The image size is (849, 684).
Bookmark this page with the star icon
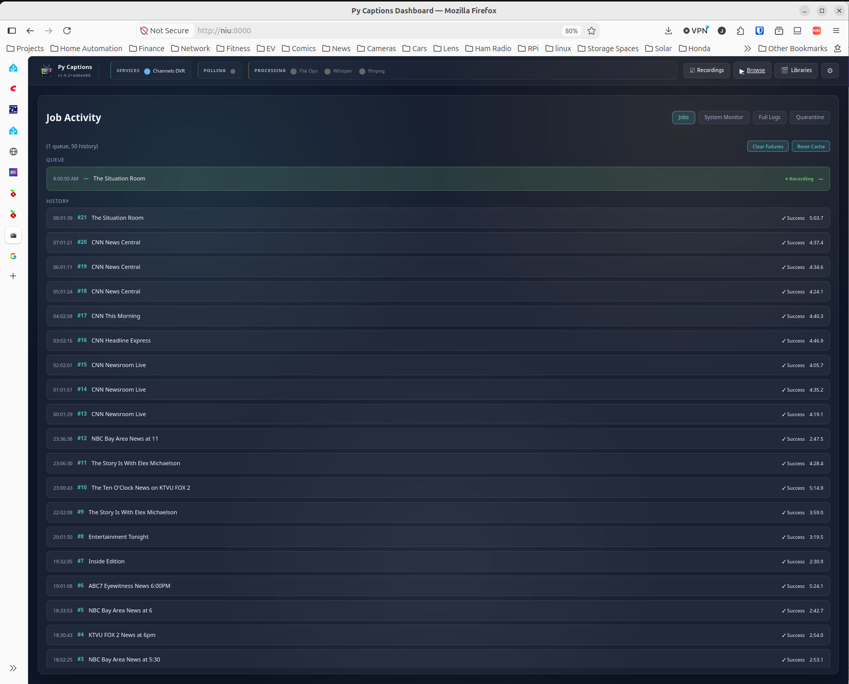592,31
